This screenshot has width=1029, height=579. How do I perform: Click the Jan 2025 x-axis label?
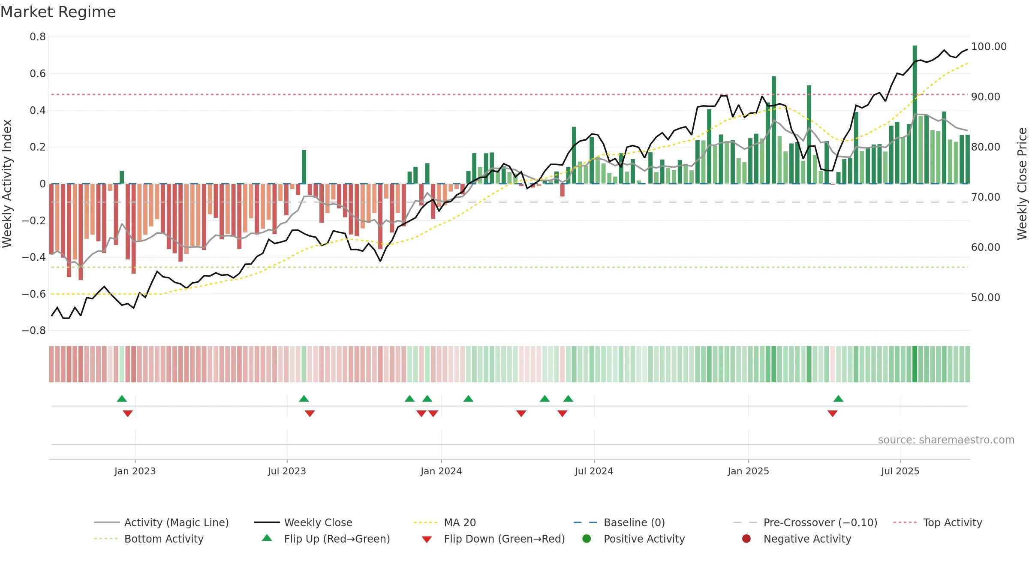pos(748,471)
